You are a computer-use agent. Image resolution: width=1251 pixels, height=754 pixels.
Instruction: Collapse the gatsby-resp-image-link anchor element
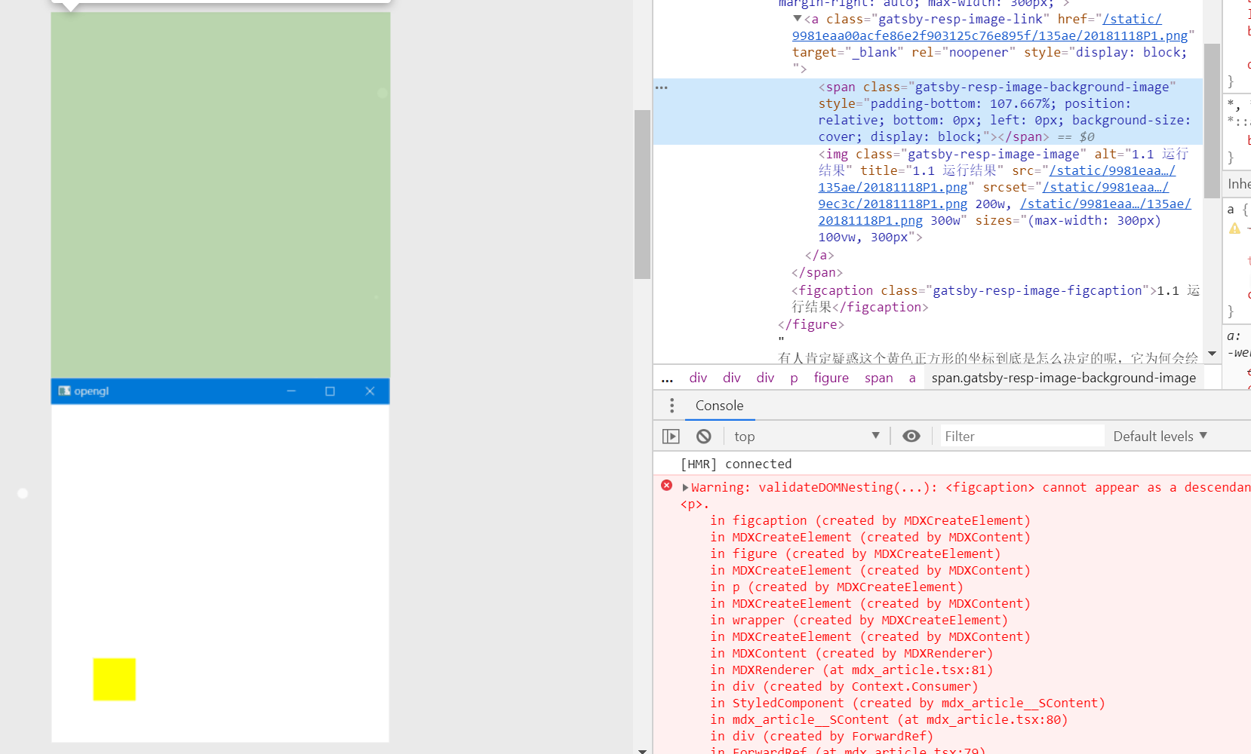pyautogui.click(x=798, y=19)
